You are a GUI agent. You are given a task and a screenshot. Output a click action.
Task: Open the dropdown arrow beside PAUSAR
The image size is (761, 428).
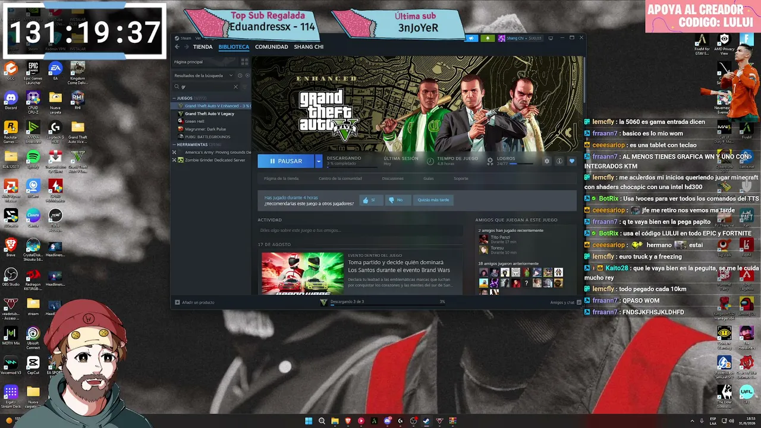319,161
